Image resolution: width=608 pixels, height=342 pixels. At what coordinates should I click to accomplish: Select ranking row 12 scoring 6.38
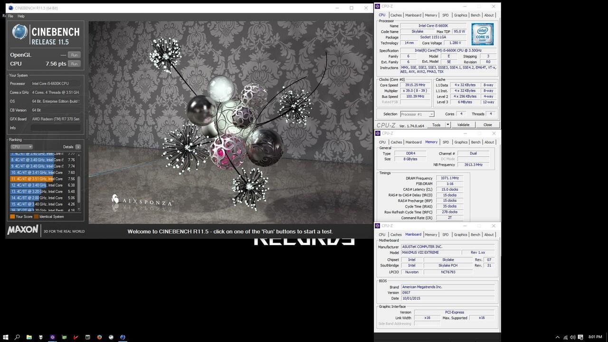pos(43,185)
